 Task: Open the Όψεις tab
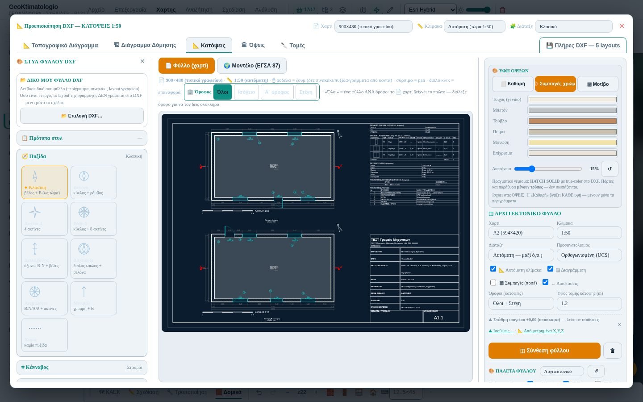pos(253,45)
